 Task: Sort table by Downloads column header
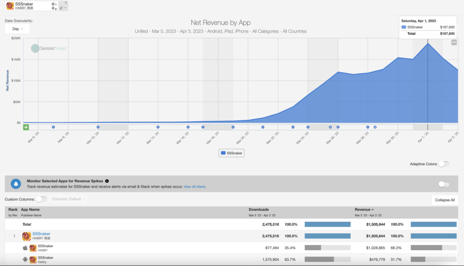point(259,209)
